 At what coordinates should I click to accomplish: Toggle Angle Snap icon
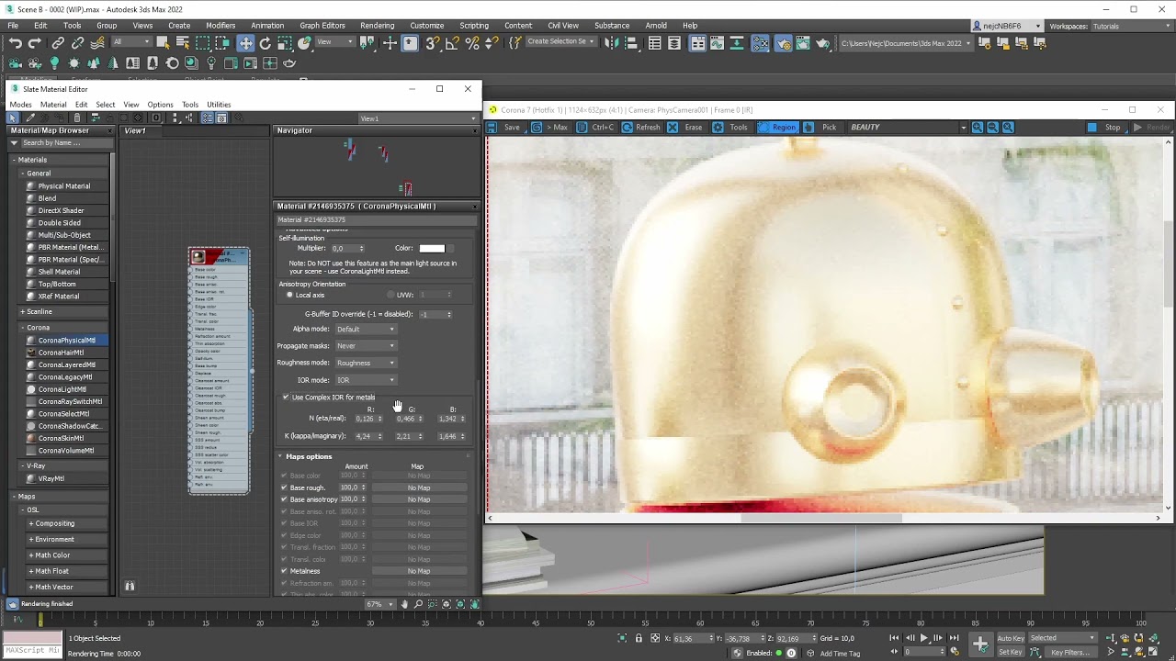(x=452, y=43)
